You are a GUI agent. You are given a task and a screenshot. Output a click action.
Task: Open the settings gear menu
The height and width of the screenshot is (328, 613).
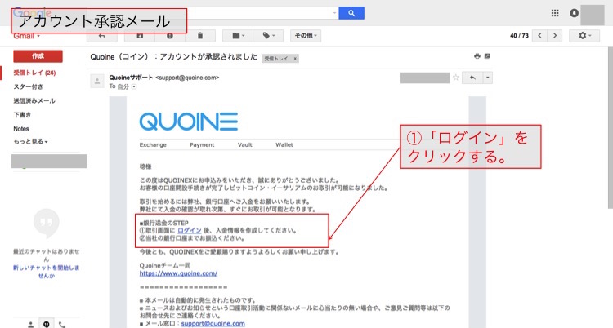coord(584,36)
